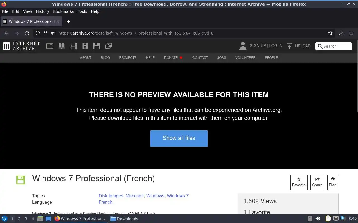
Task: Open the BLOG navigation link
Action: 105,58
